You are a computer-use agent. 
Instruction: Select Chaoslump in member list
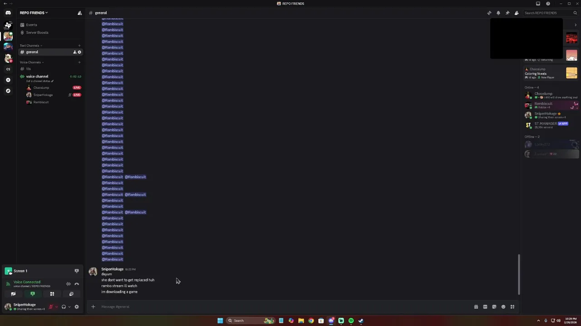coord(551,95)
